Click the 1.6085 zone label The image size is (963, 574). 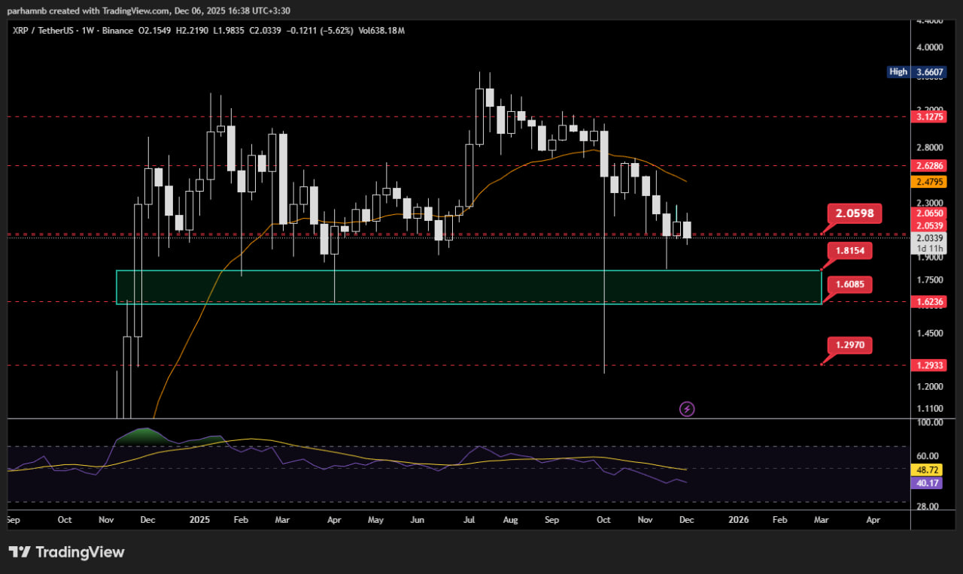click(850, 285)
